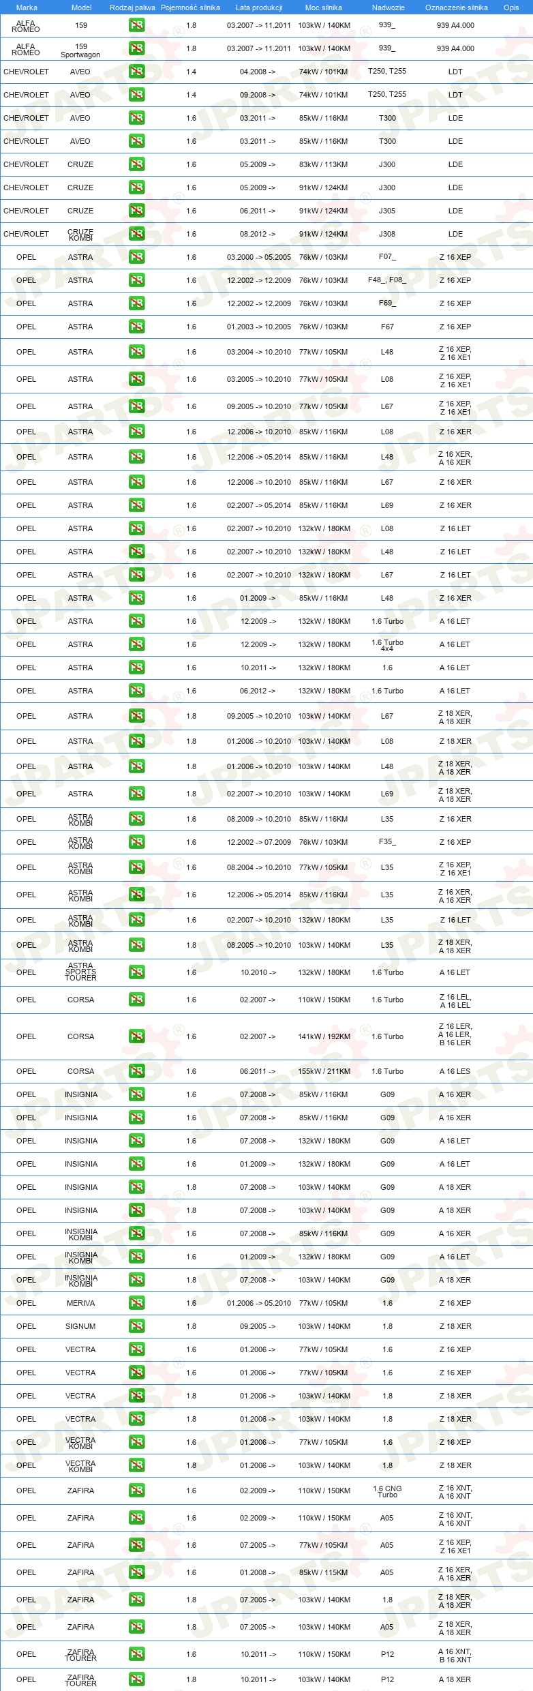This screenshot has height=1691, width=533.
Task: Click the Marka column header
Action: (x=27, y=8)
